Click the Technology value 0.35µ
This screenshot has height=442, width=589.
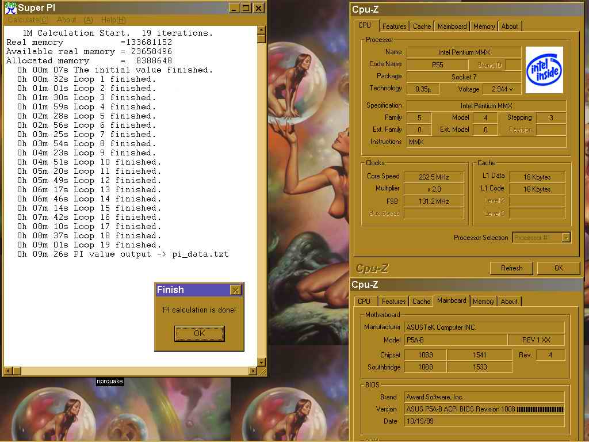[x=423, y=89]
